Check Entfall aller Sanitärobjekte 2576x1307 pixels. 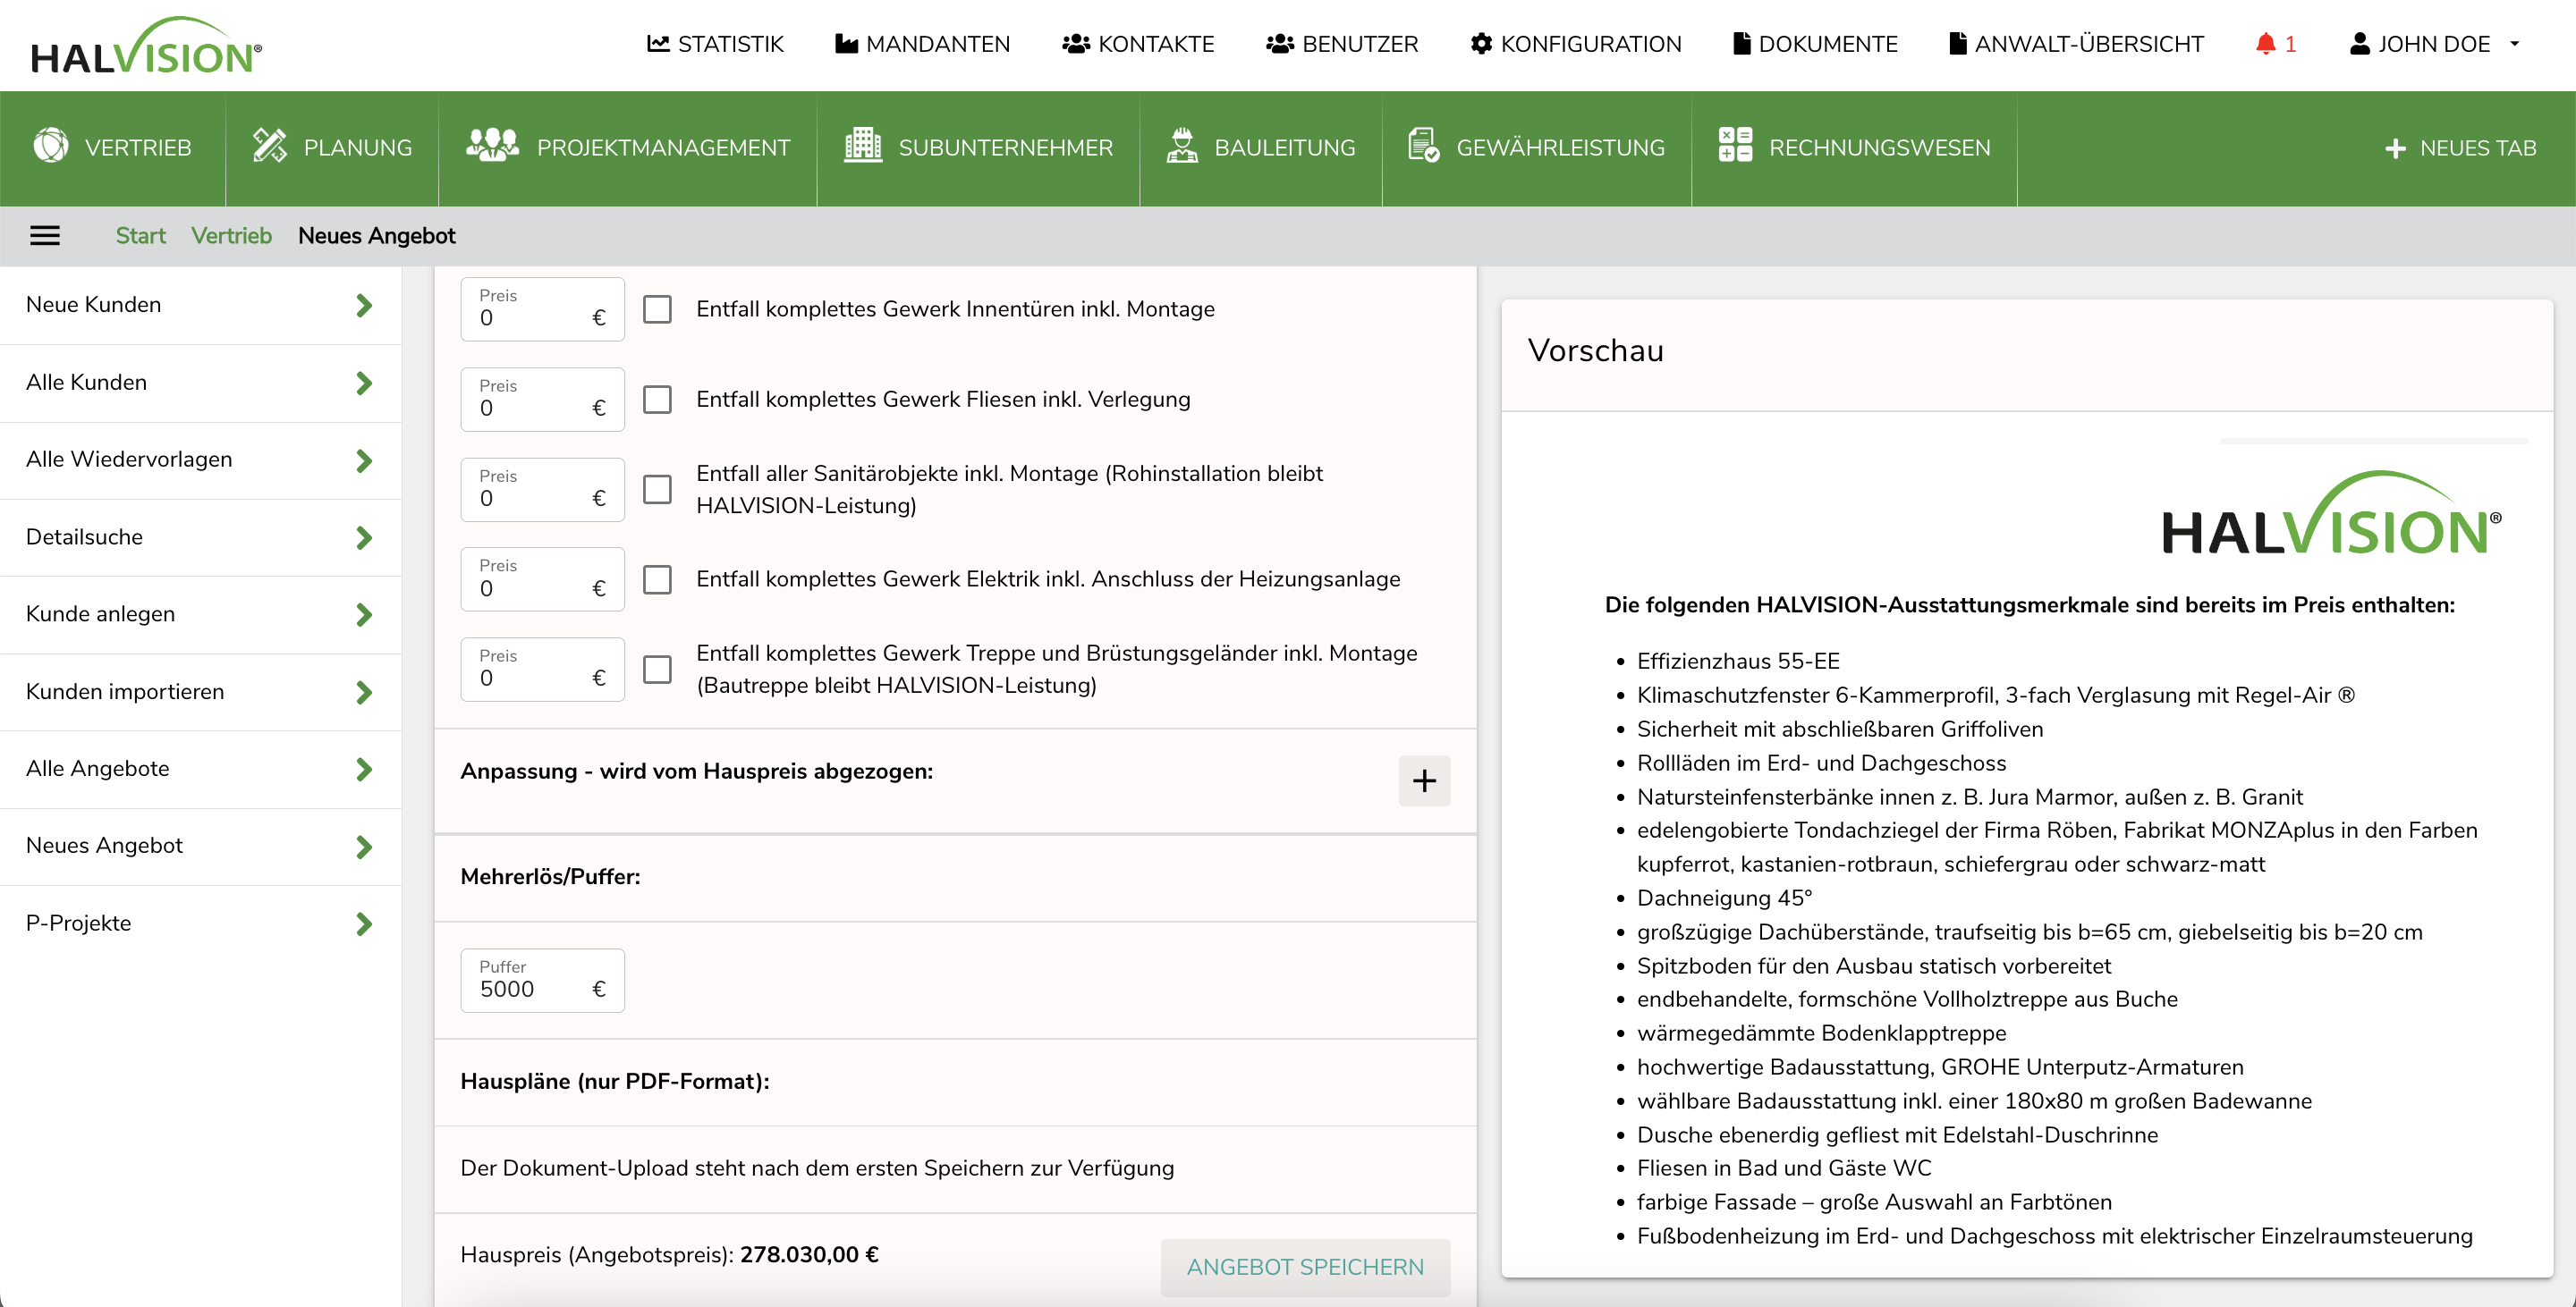click(657, 490)
